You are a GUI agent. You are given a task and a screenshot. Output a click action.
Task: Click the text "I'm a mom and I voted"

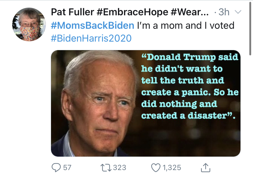pyautogui.click(x=186, y=25)
